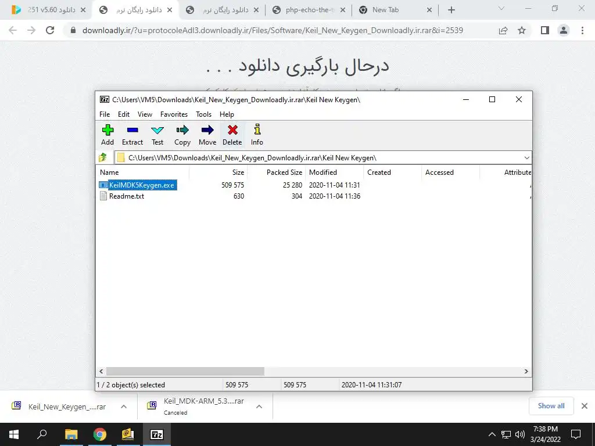This screenshot has height=446, width=595.
Task: Click the Extract toolbar icon
Action: tap(132, 135)
